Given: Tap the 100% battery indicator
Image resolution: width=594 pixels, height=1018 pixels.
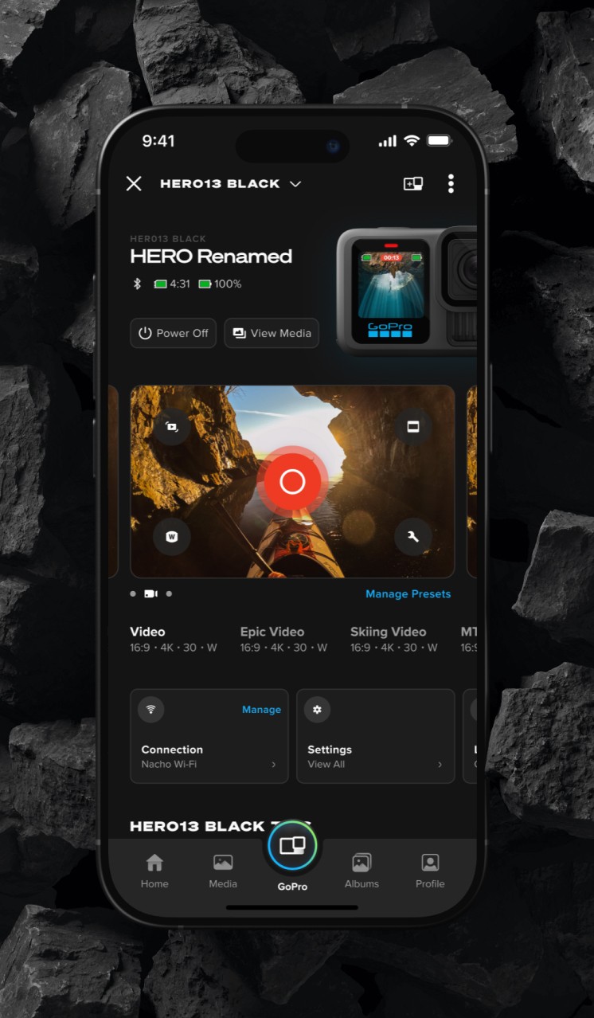Looking at the screenshot, I should [220, 284].
